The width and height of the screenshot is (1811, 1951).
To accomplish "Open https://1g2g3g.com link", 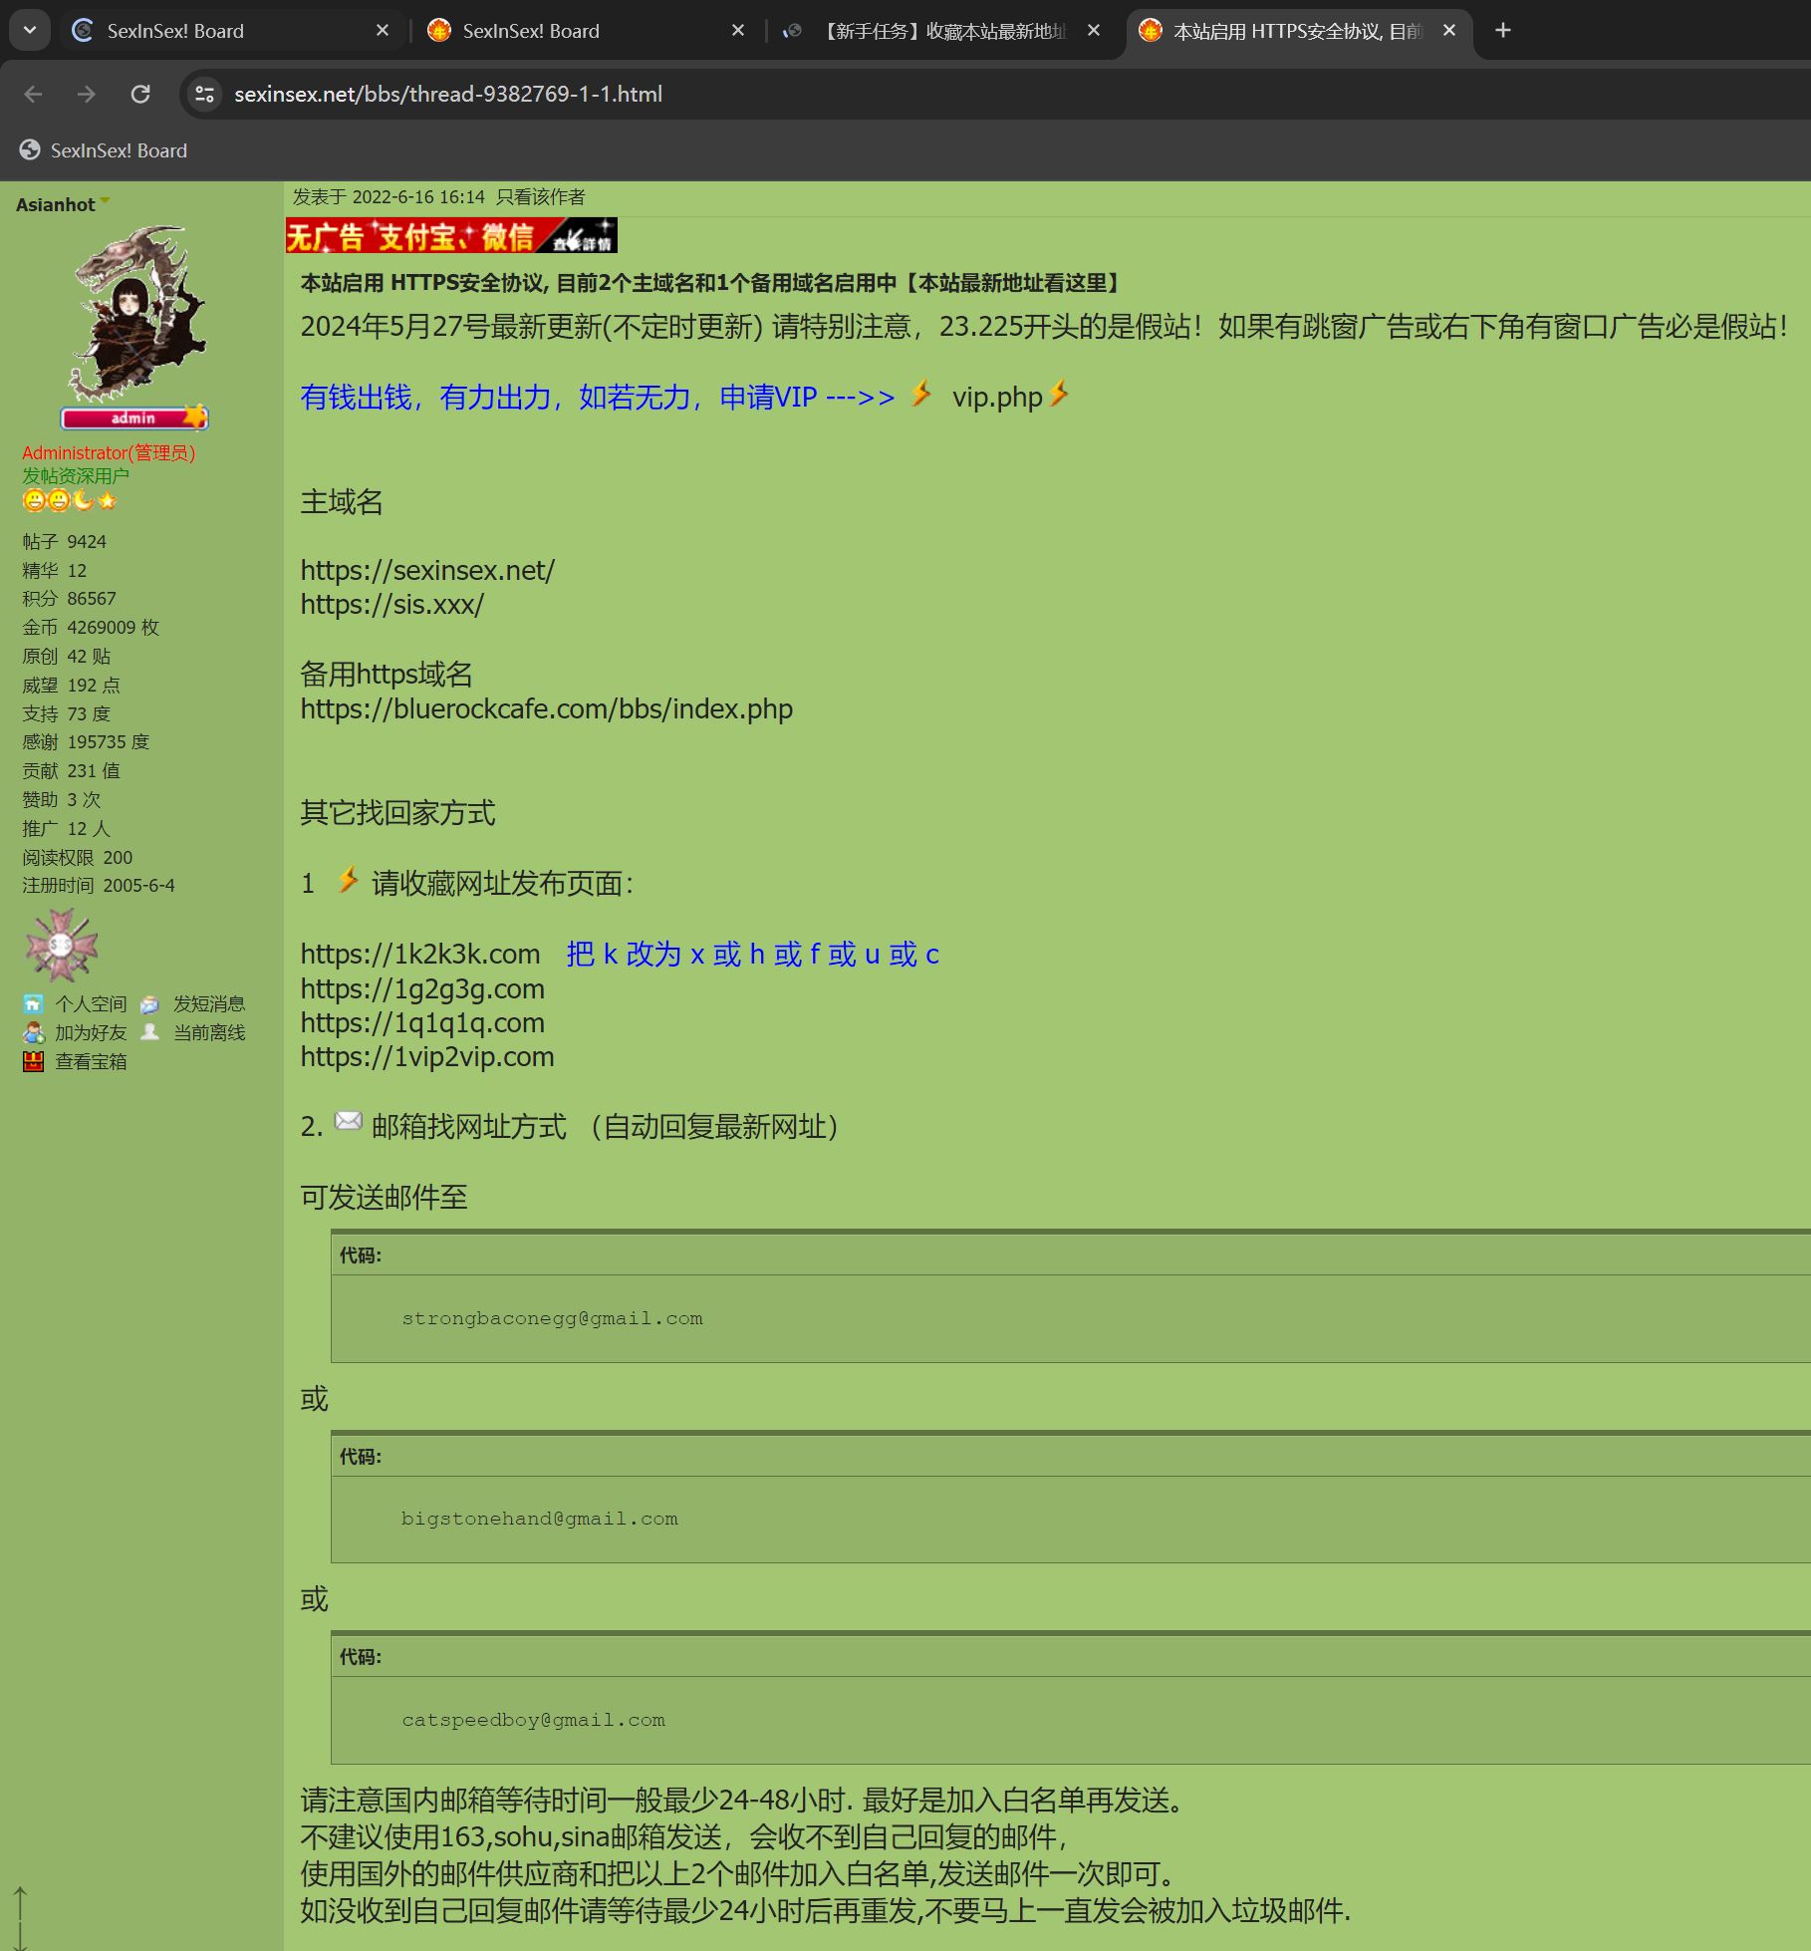I will point(422,989).
